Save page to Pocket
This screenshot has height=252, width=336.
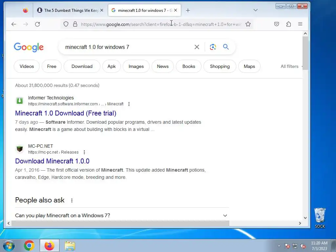tap(277, 24)
